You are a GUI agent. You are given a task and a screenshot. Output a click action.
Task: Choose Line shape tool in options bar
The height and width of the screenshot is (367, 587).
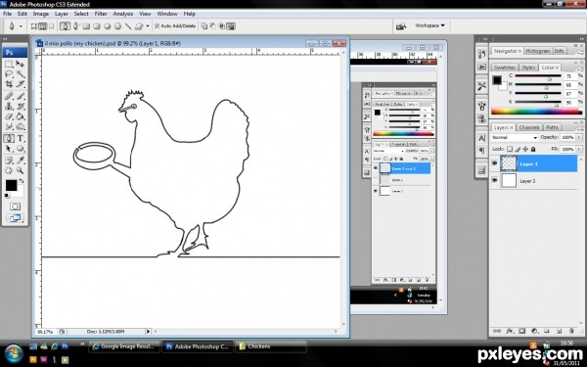point(128,26)
